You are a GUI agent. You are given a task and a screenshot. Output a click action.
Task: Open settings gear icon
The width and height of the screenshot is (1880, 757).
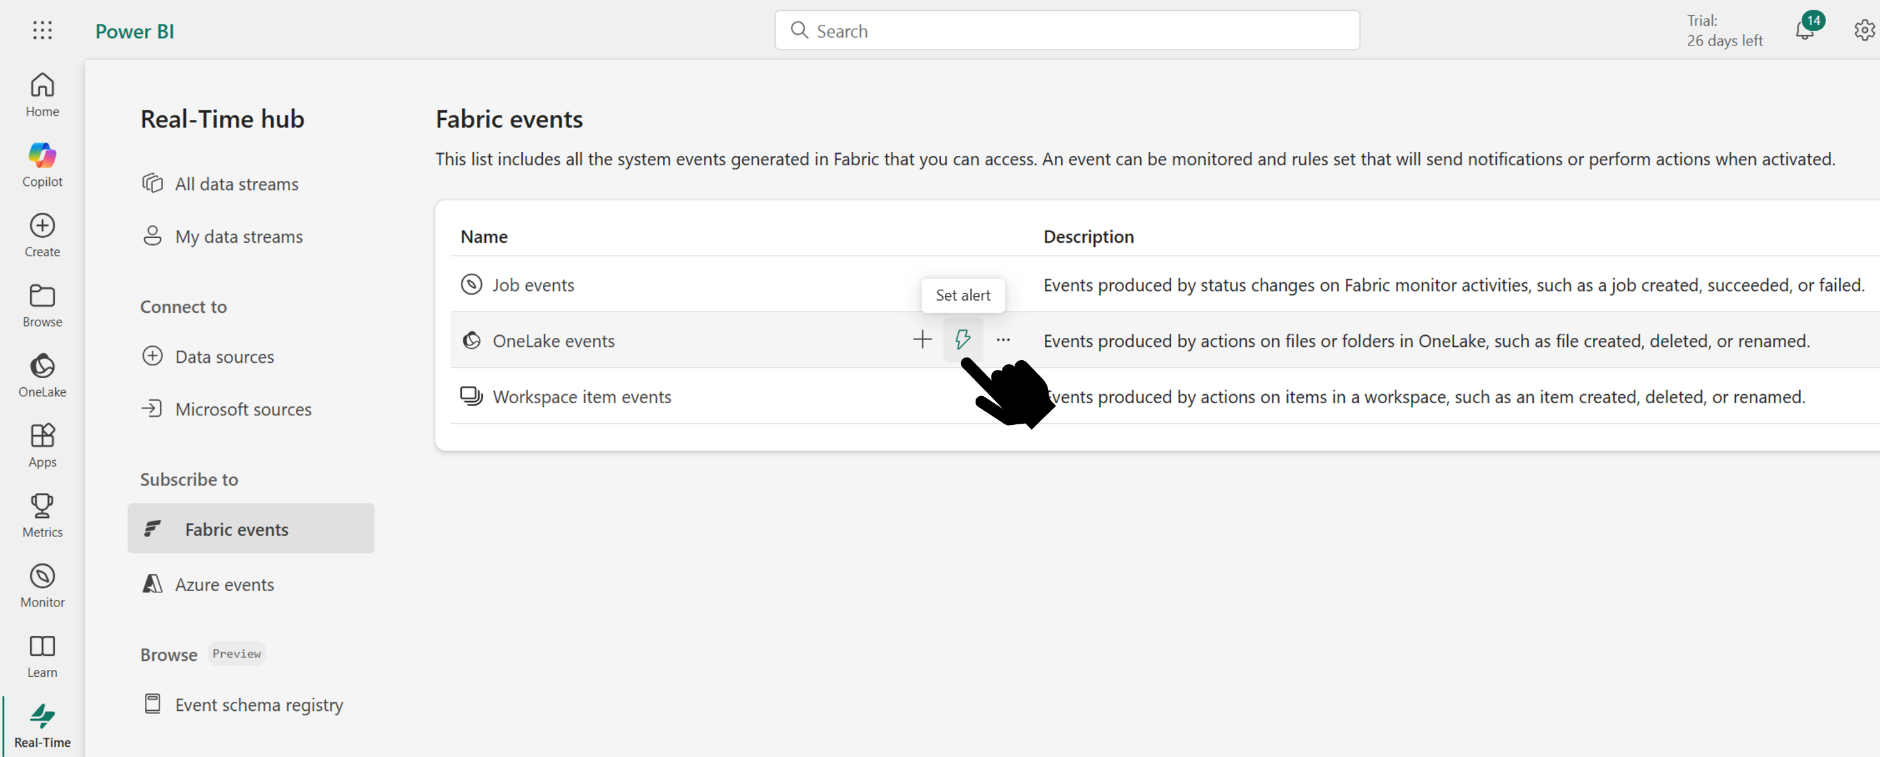1864,30
